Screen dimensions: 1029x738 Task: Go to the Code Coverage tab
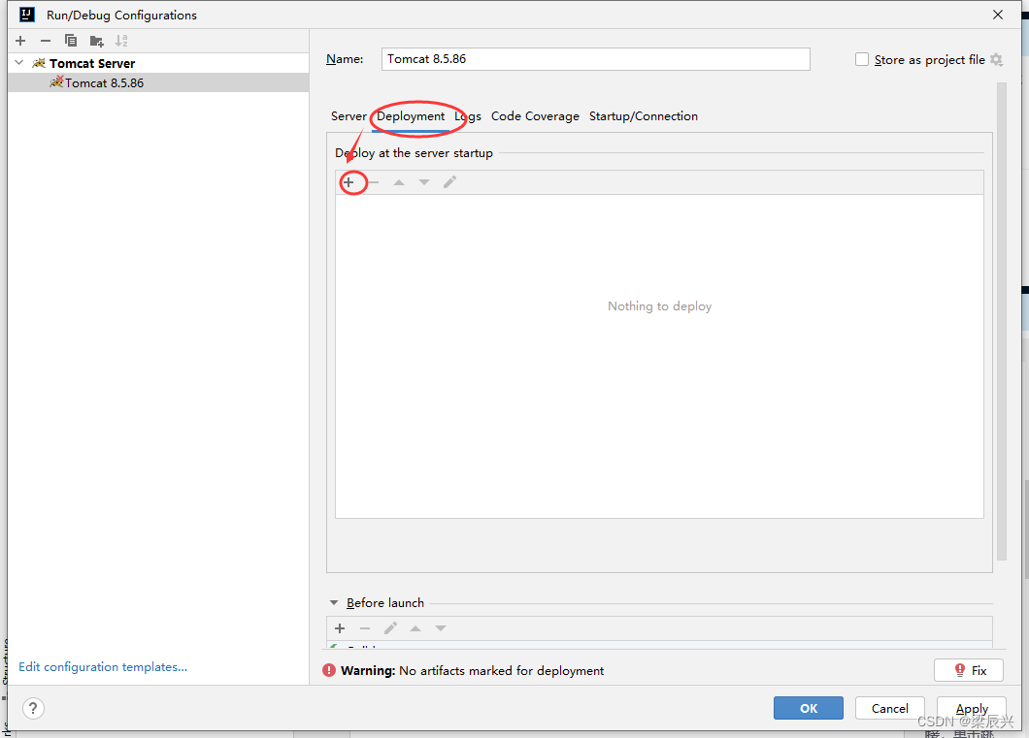535,116
